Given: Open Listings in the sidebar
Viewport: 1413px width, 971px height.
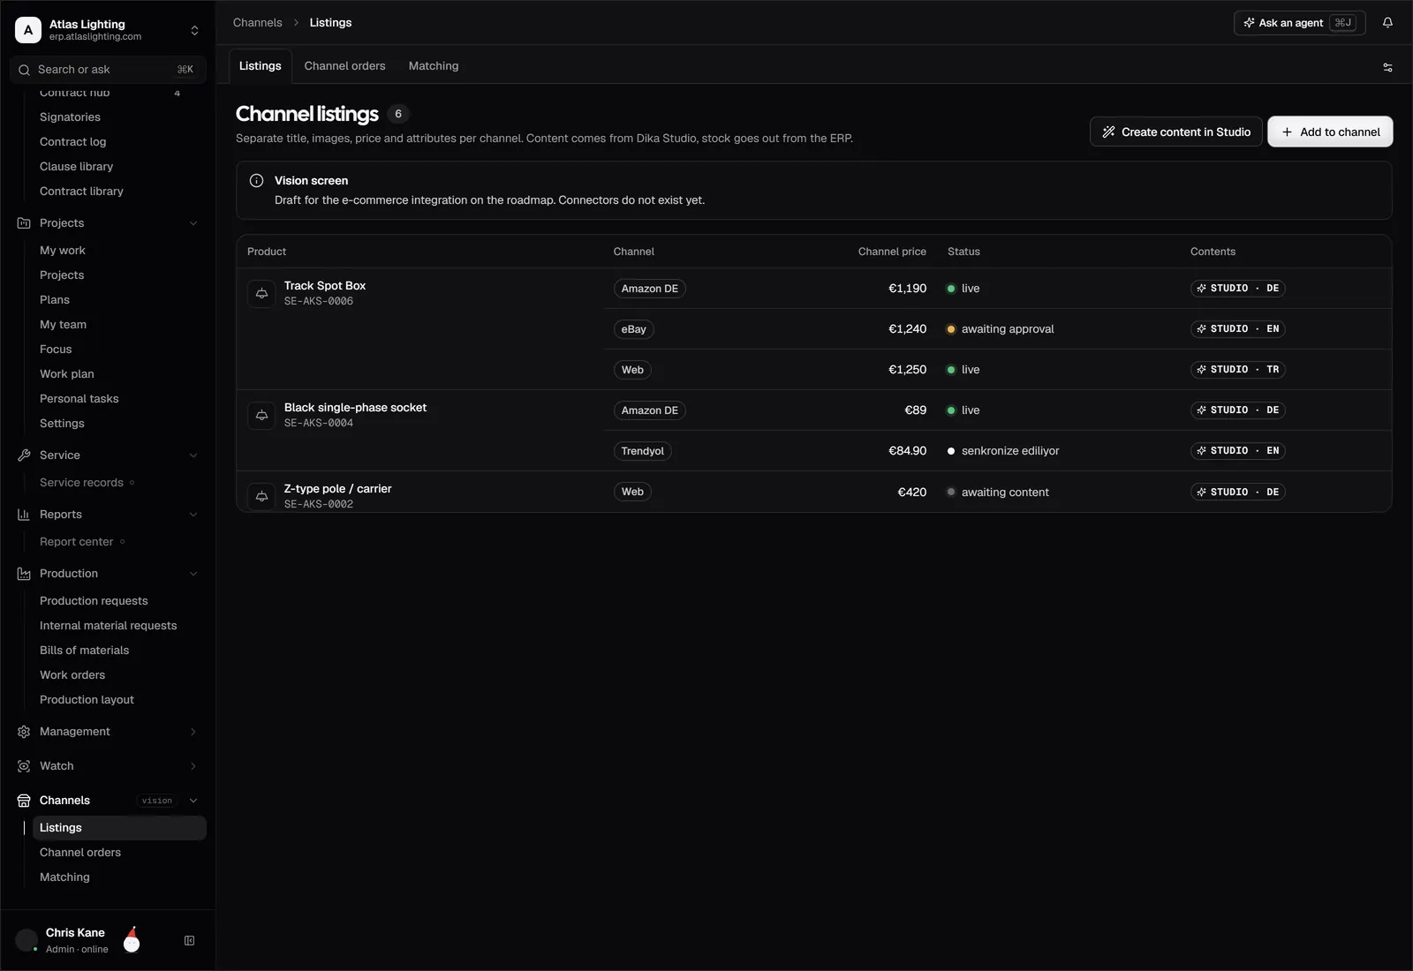Looking at the screenshot, I should [x=119, y=828].
